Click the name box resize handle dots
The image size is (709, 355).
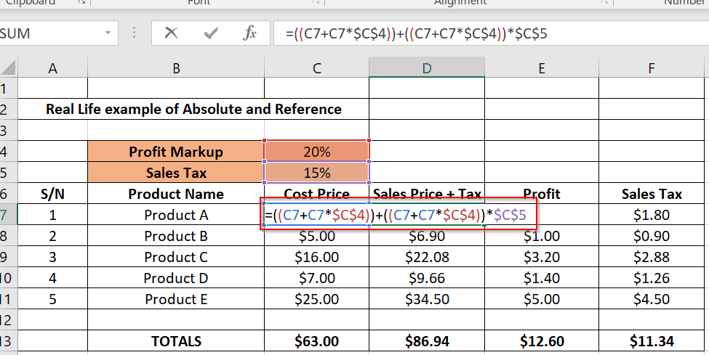pyautogui.click(x=134, y=33)
